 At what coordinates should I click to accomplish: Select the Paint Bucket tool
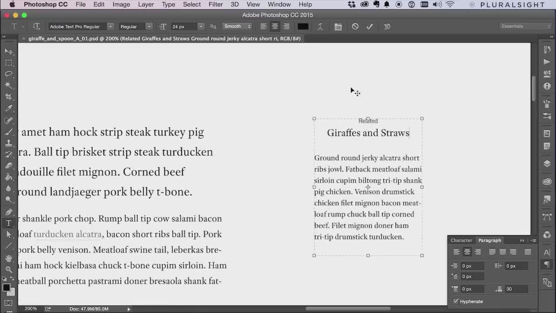8,177
